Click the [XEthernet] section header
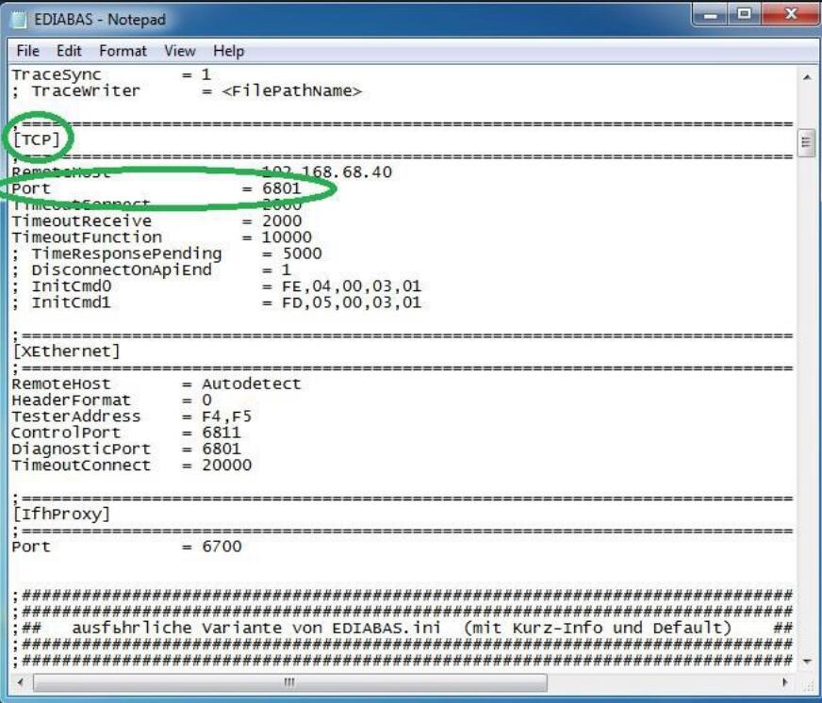 point(67,351)
